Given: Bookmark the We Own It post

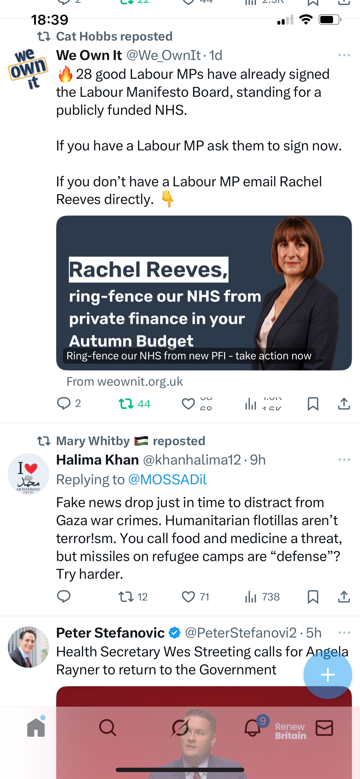Looking at the screenshot, I should [x=313, y=403].
